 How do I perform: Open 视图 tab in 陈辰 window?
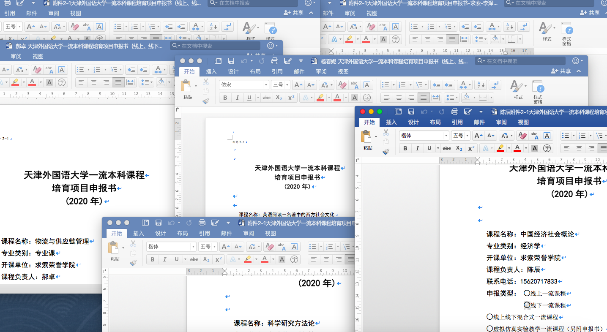[x=523, y=122]
